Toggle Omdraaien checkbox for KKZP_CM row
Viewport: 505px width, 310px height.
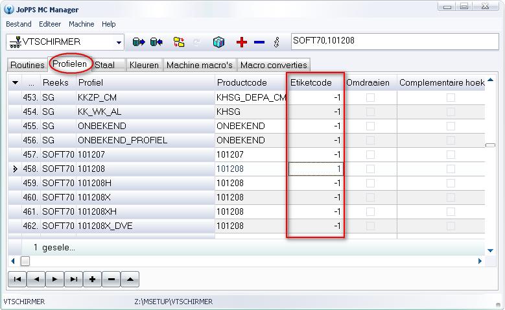(x=370, y=97)
